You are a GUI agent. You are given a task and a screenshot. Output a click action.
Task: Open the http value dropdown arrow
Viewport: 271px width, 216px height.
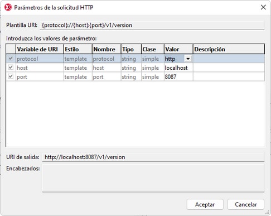(x=188, y=59)
